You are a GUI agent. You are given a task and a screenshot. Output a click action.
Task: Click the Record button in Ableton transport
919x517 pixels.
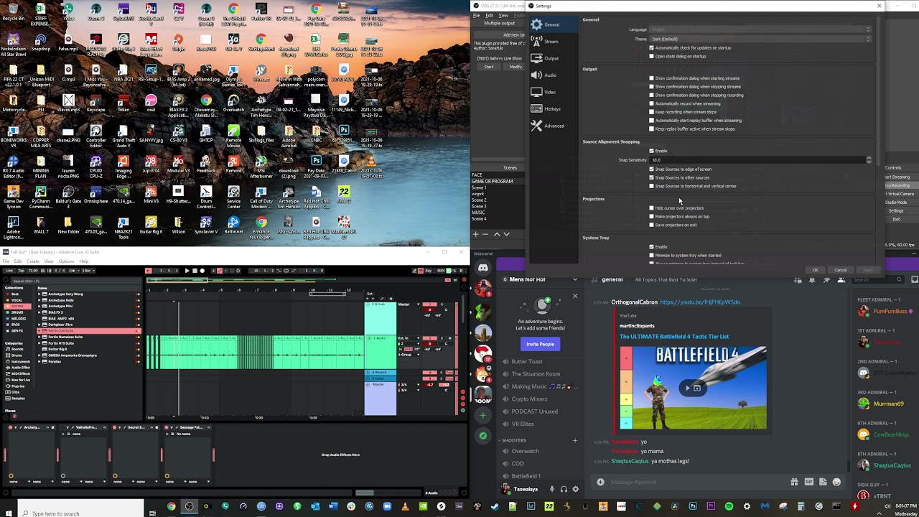[202, 271]
